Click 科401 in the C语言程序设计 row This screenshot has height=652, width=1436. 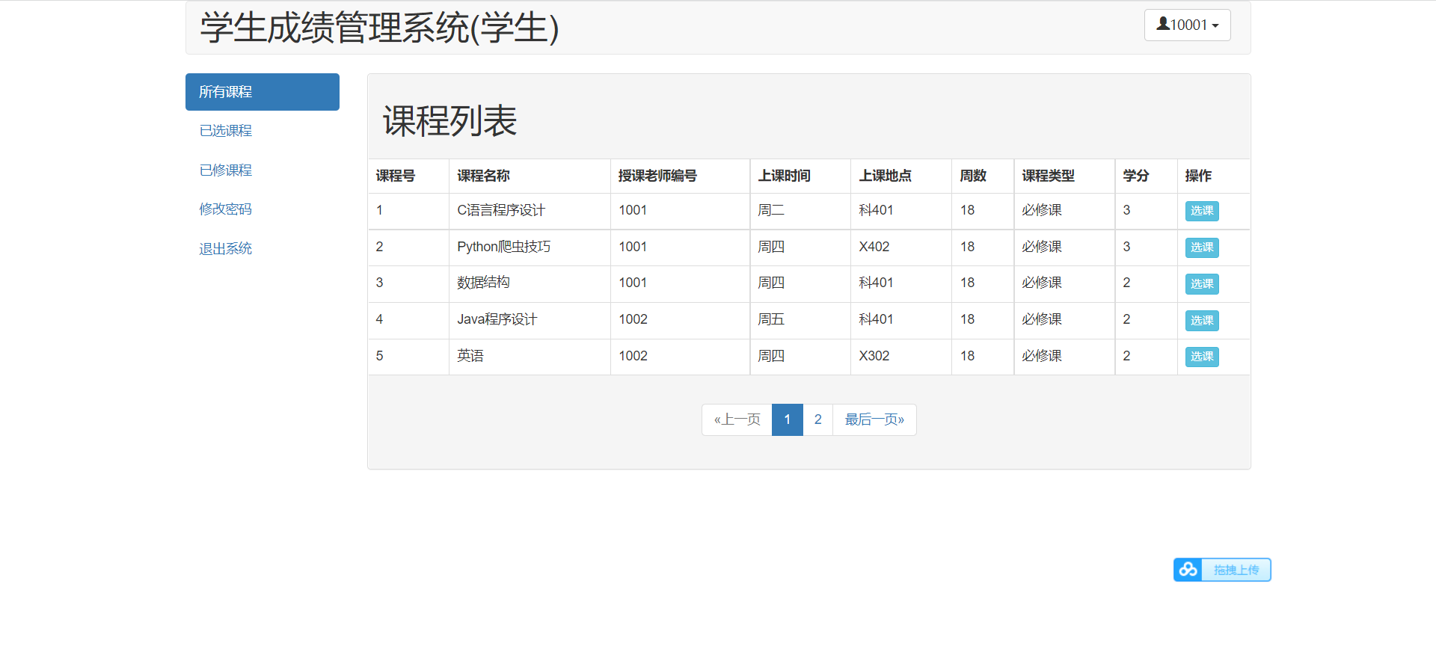(876, 210)
